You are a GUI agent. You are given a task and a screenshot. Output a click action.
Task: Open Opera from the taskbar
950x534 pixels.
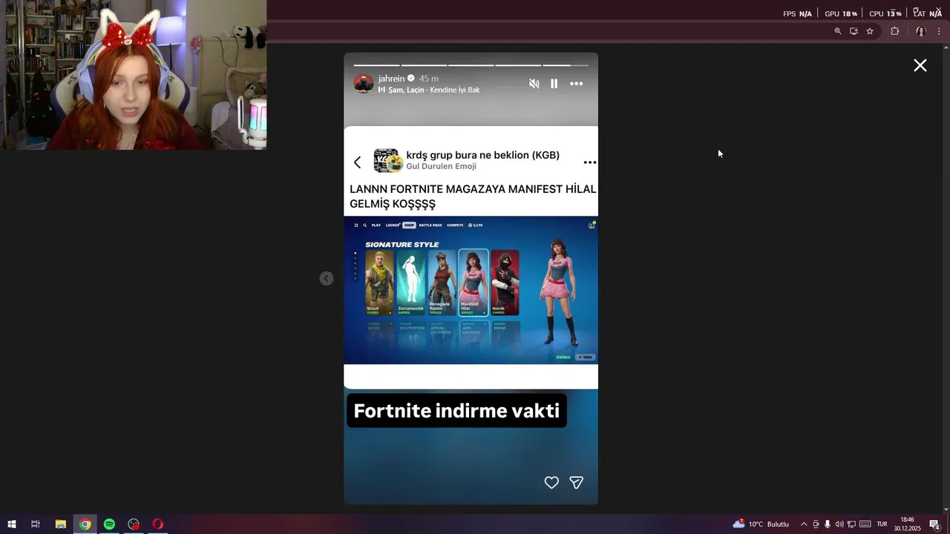(157, 524)
